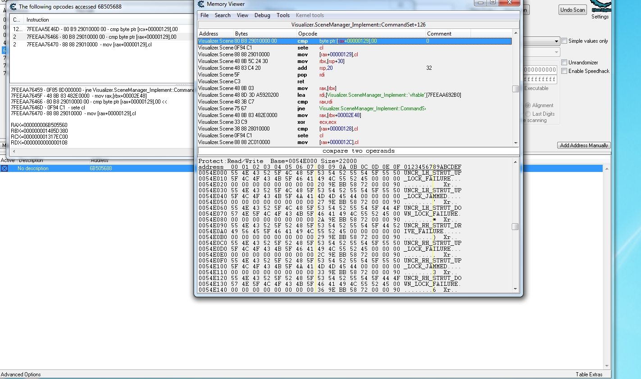
Task: Click the scroll down arrow in hex view
Action: tap(516, 289)
